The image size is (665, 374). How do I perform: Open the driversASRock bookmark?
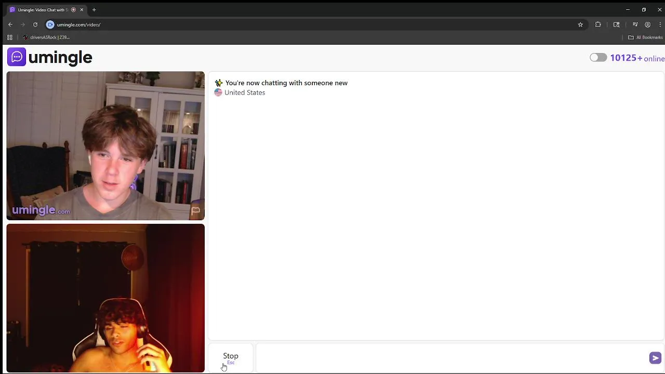[x=46, y=37]
